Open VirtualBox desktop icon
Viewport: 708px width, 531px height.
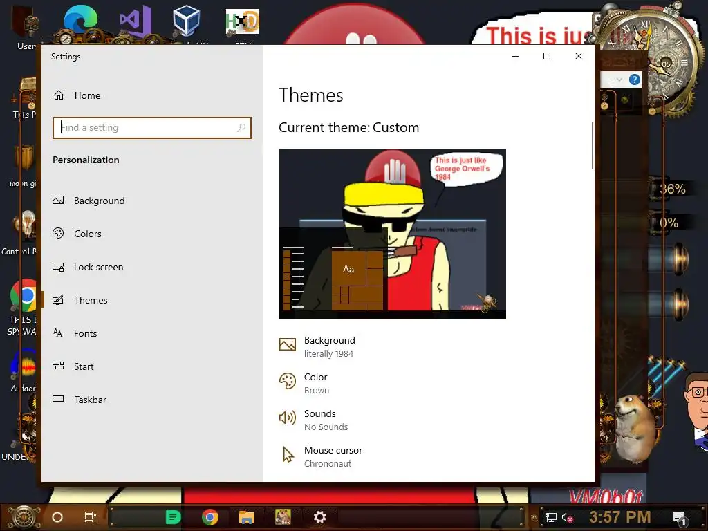coord(187,21)
